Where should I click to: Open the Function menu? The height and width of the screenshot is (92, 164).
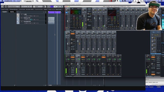(19, 1)
